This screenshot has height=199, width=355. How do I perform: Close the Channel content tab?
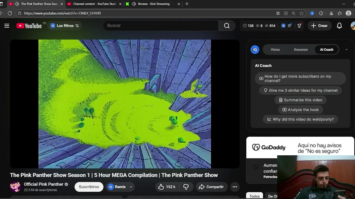point(120,4)
